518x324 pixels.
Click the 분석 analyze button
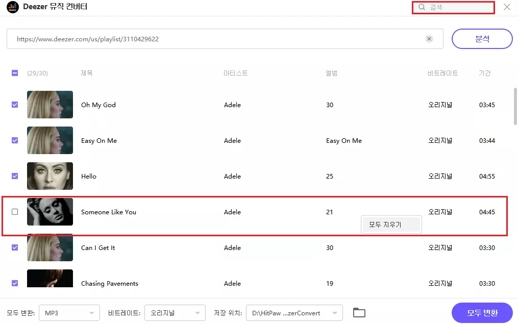[482, 39]
